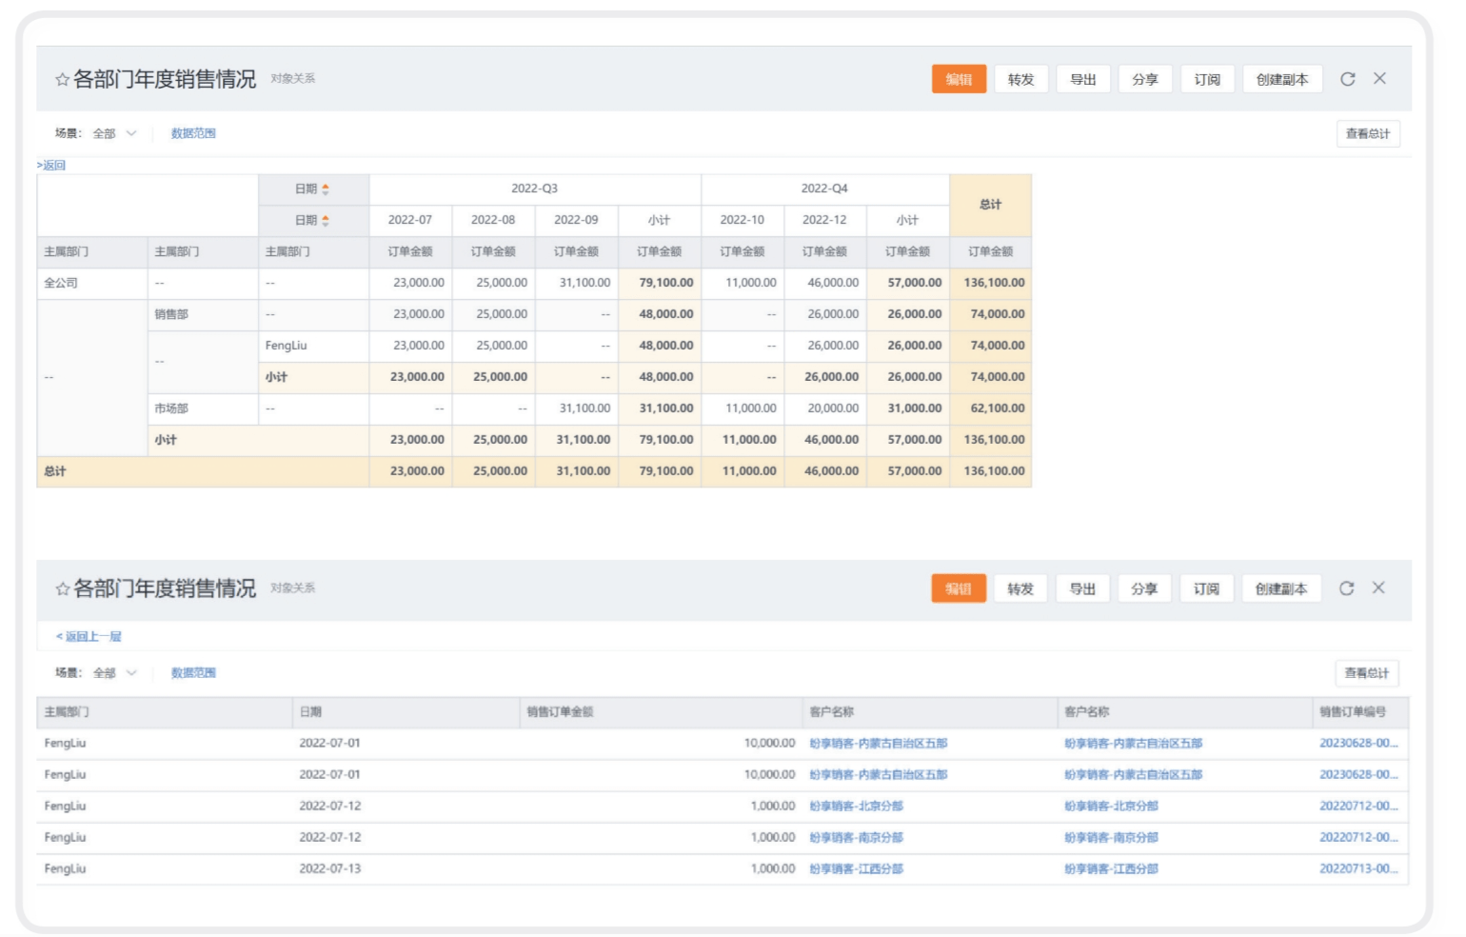Star the pivot report 各部门年度销售情况 as favorite
This screenshot has height=937, width=1466.
62,80
